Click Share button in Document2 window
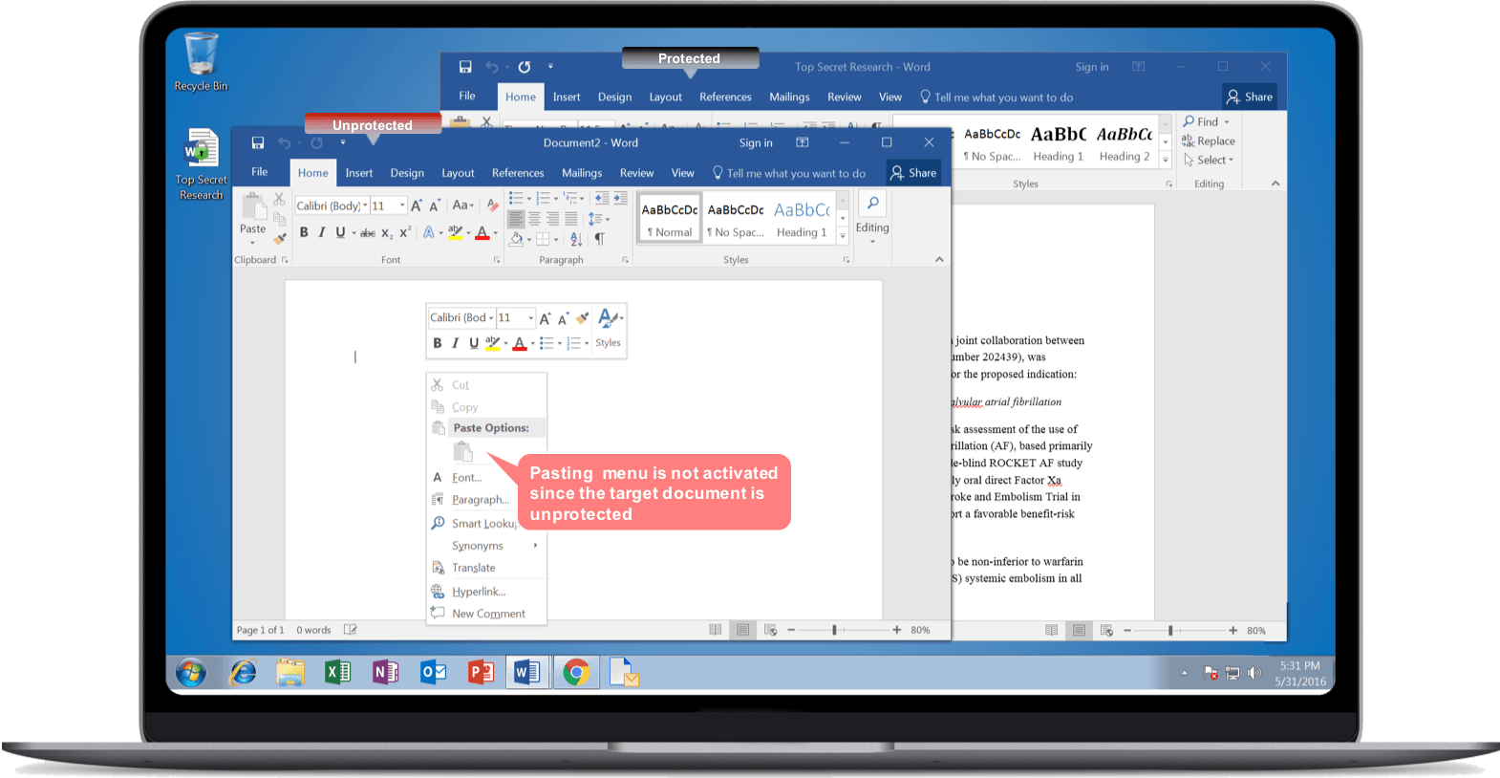1500x778 pixels. [913, 173]
